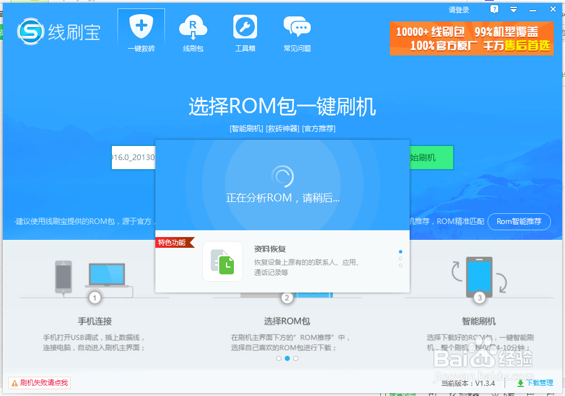Click the Rom智能推荐 button
Screen dimensions: 565x396
point(519,221)
